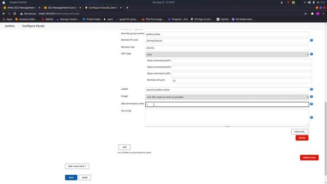Bookmark this page with star icon
The image size is (327, 184).
306,14
